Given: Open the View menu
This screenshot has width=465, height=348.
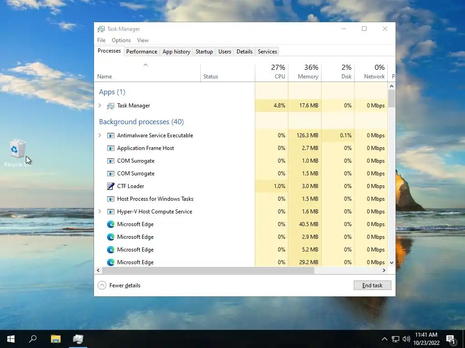Looking at the screenshot, I should pyautogui.click(x=143, y=40).
